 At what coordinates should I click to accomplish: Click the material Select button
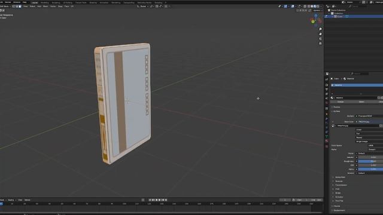point(361,102)
